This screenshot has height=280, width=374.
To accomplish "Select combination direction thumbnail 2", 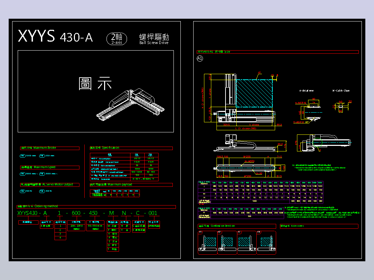I will pos(227,243).
